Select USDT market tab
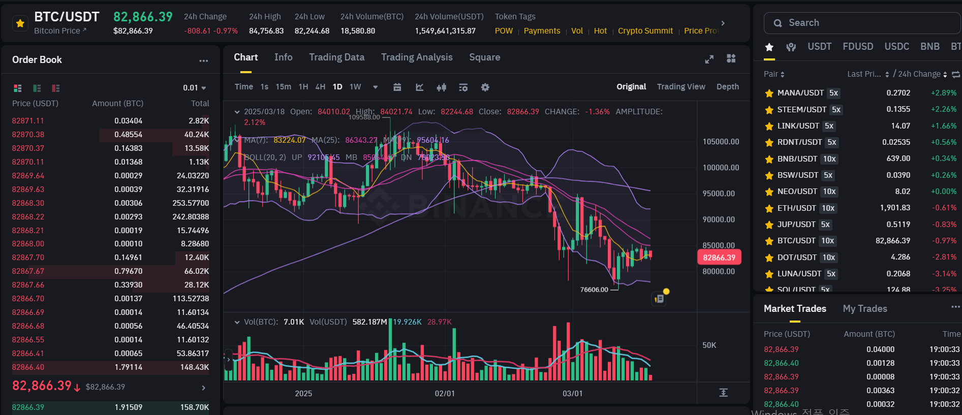The height and width of the screenshot is (415, 962). point(820,47)
